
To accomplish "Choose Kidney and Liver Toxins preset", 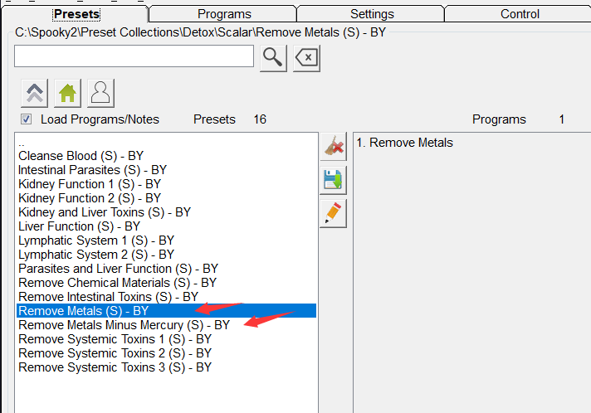I will 105,212.
